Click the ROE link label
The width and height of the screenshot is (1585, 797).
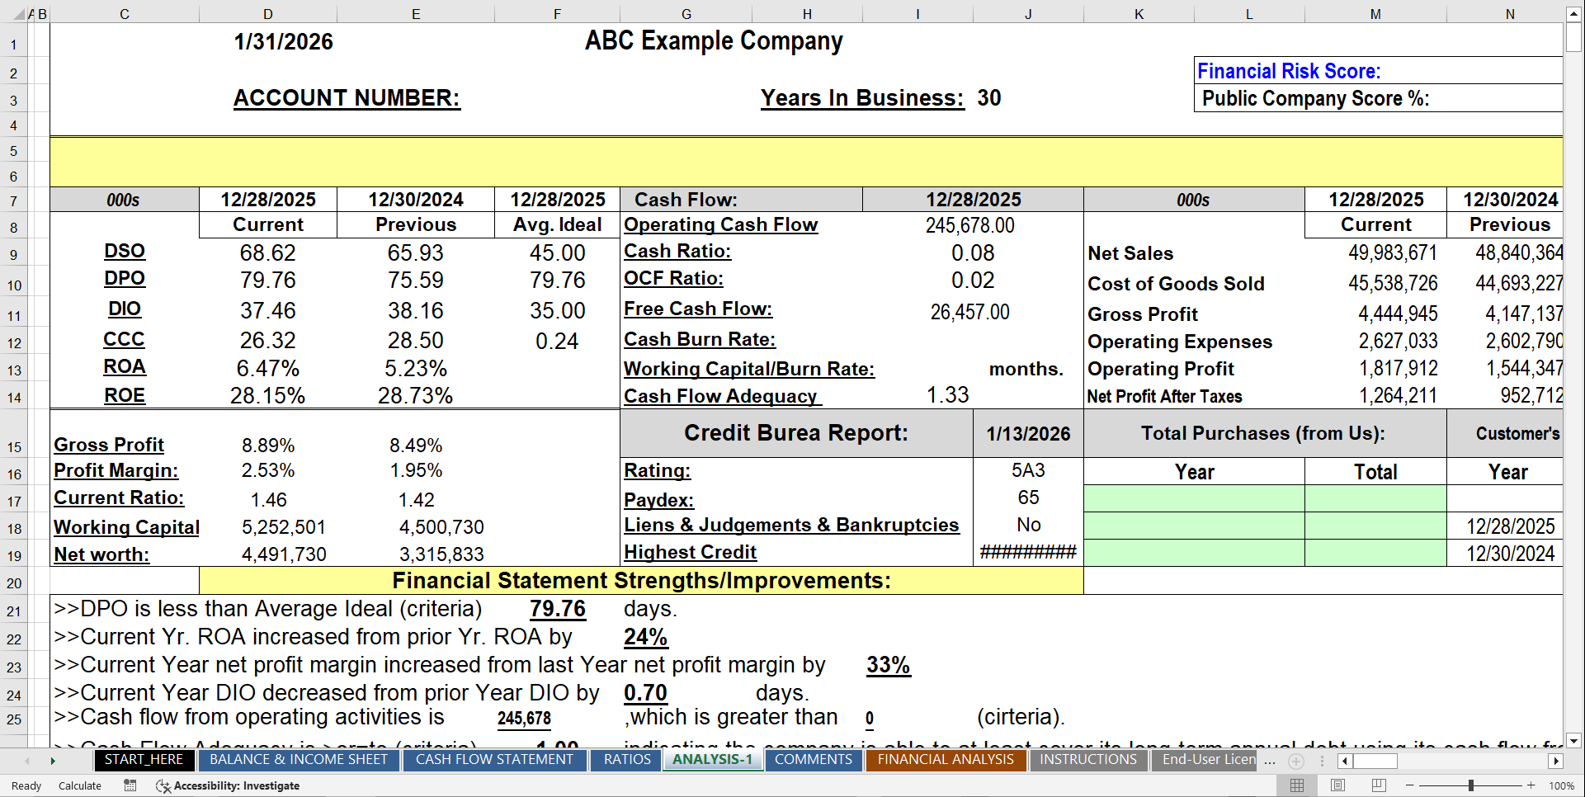pos(125,395)
